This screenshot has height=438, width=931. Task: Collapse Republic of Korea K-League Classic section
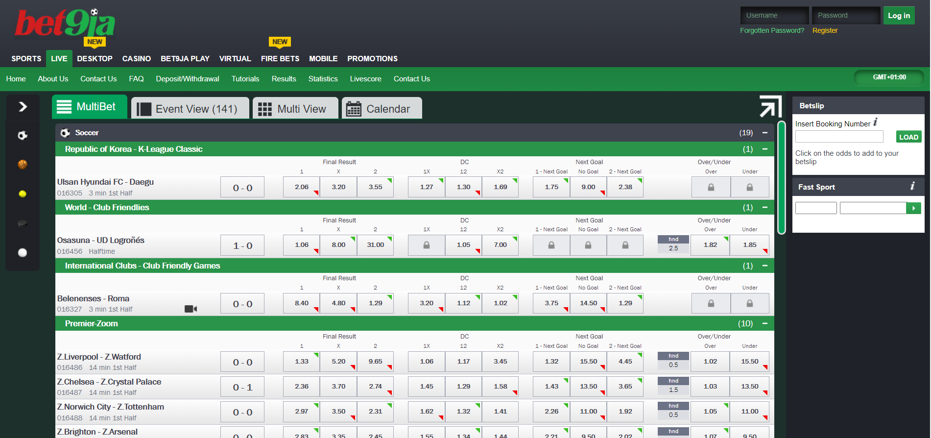[x=765, y=149]
